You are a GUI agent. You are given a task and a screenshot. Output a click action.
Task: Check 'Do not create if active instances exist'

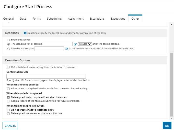pyautogui.click(x=8, y=110)
